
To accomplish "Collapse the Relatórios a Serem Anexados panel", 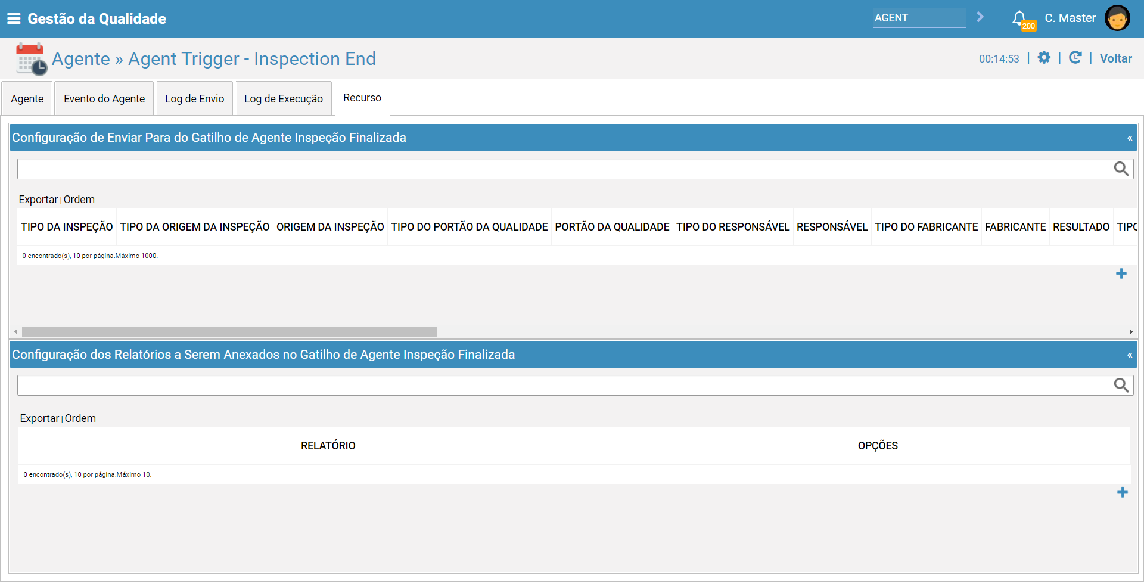I will click(x=1130, y=355).
